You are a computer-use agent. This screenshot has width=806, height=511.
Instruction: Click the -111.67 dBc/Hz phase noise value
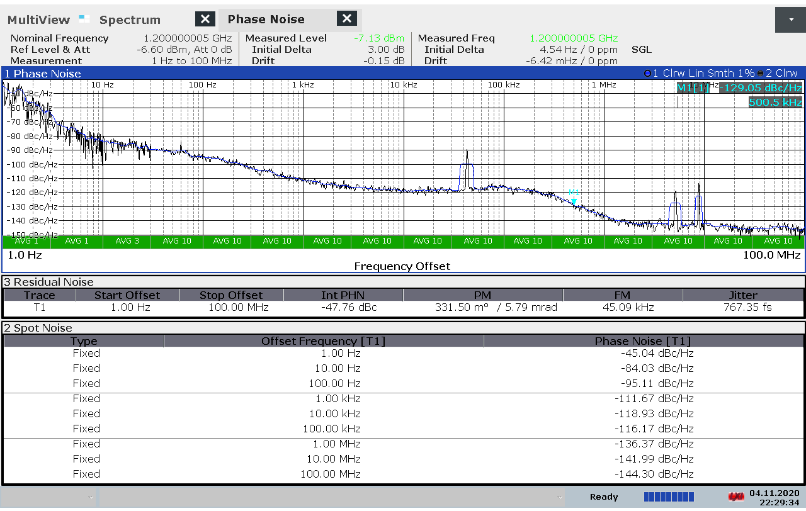coord(654,398)
